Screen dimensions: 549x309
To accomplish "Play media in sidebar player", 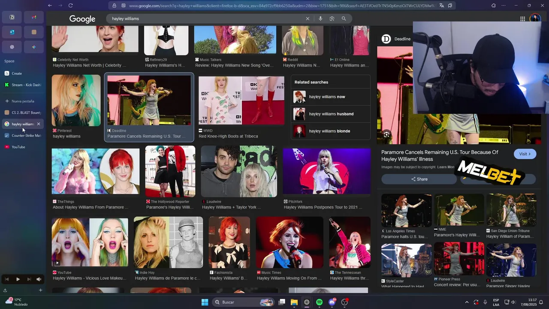I will pyautogui.click(x=18, y=279).
